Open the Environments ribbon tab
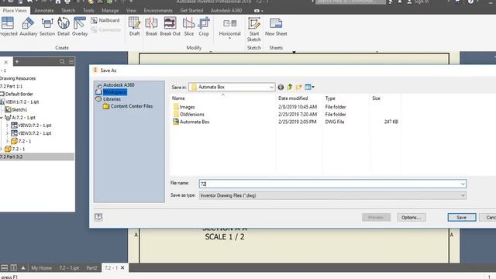Image resolution: width=496 pixels, height=279 pixels. (x=158, y=10)
